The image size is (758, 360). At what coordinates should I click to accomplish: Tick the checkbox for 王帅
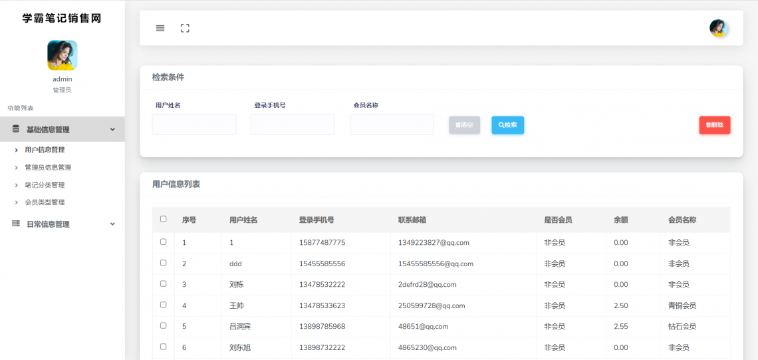click(163, 305)
